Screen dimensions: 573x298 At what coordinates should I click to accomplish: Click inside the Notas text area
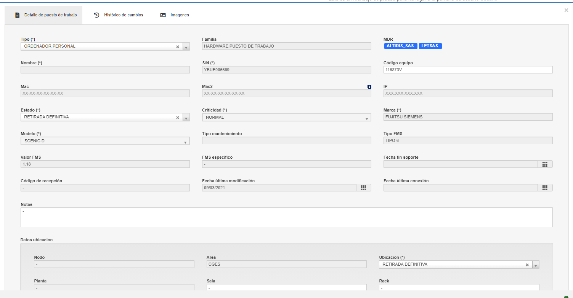(x=286, y=217)
